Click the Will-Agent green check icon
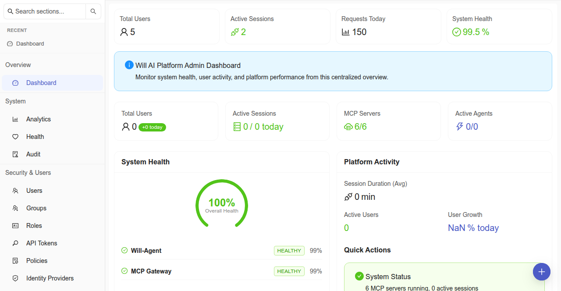 124,250
